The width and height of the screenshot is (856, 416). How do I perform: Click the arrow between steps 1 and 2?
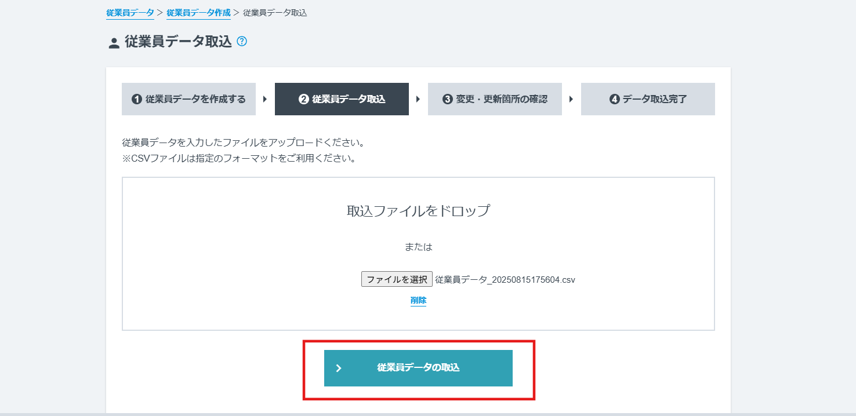(265, 99)
